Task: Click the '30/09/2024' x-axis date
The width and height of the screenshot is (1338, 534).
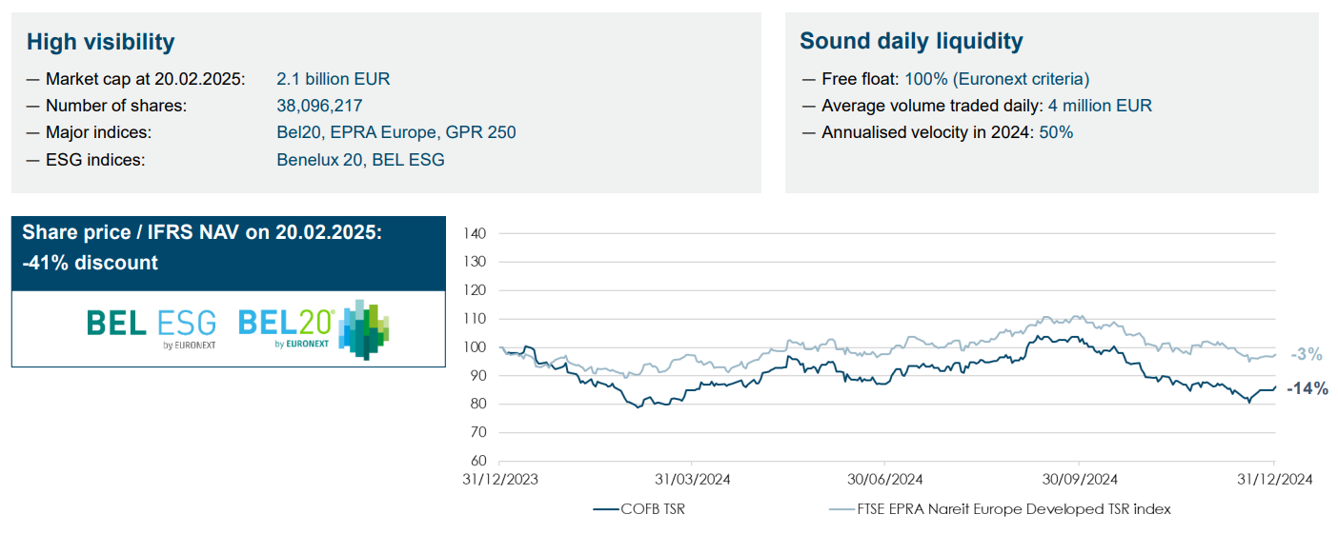Action: 1080,480
